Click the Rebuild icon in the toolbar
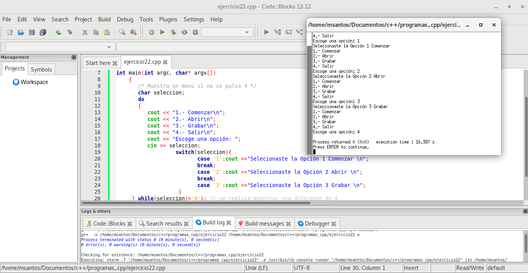Image resolution: width=528 pixels, height=273 pixels. coord(184,32)
